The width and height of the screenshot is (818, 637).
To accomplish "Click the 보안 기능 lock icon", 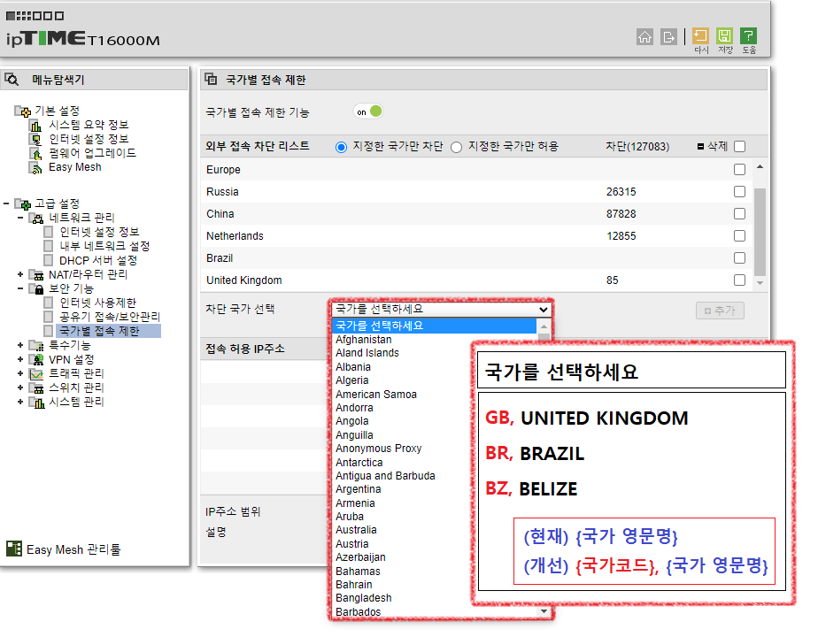I will pyautogui.click(x=36, y=288).
